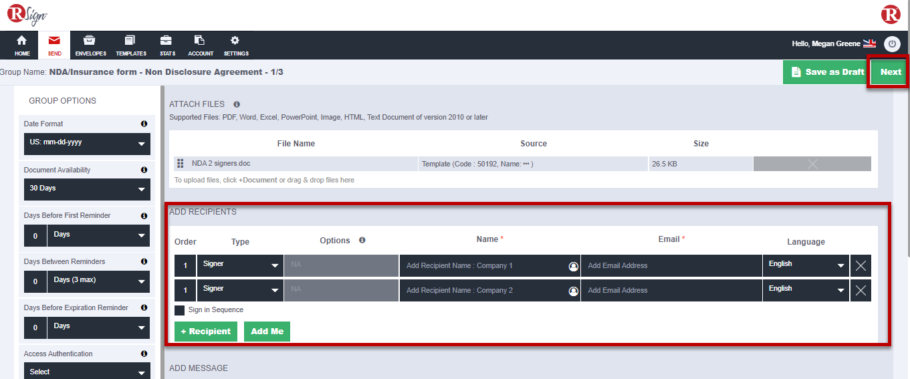Open the Document Availability dropdown
This screenshot has height=379, width=910.
[87, 189]
